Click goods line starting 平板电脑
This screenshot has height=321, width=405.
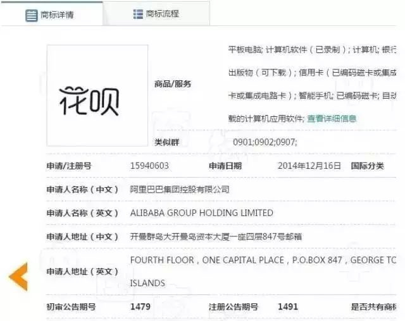click(x=312, y=49)
